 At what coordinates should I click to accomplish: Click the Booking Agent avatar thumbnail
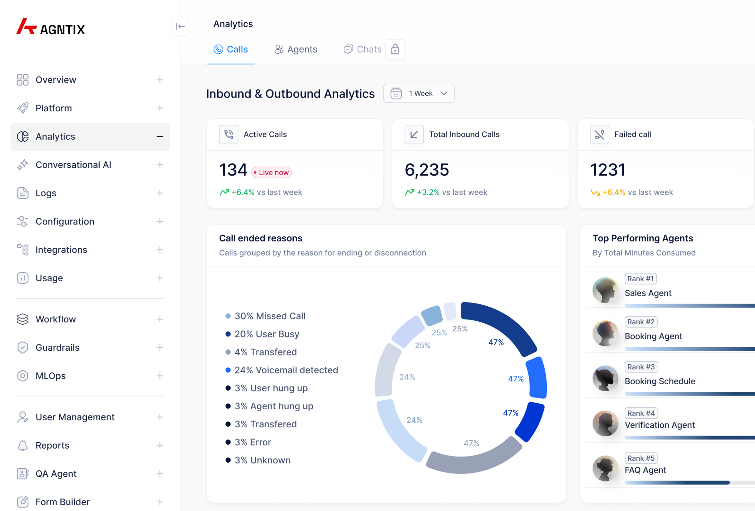tap(605, 333)
